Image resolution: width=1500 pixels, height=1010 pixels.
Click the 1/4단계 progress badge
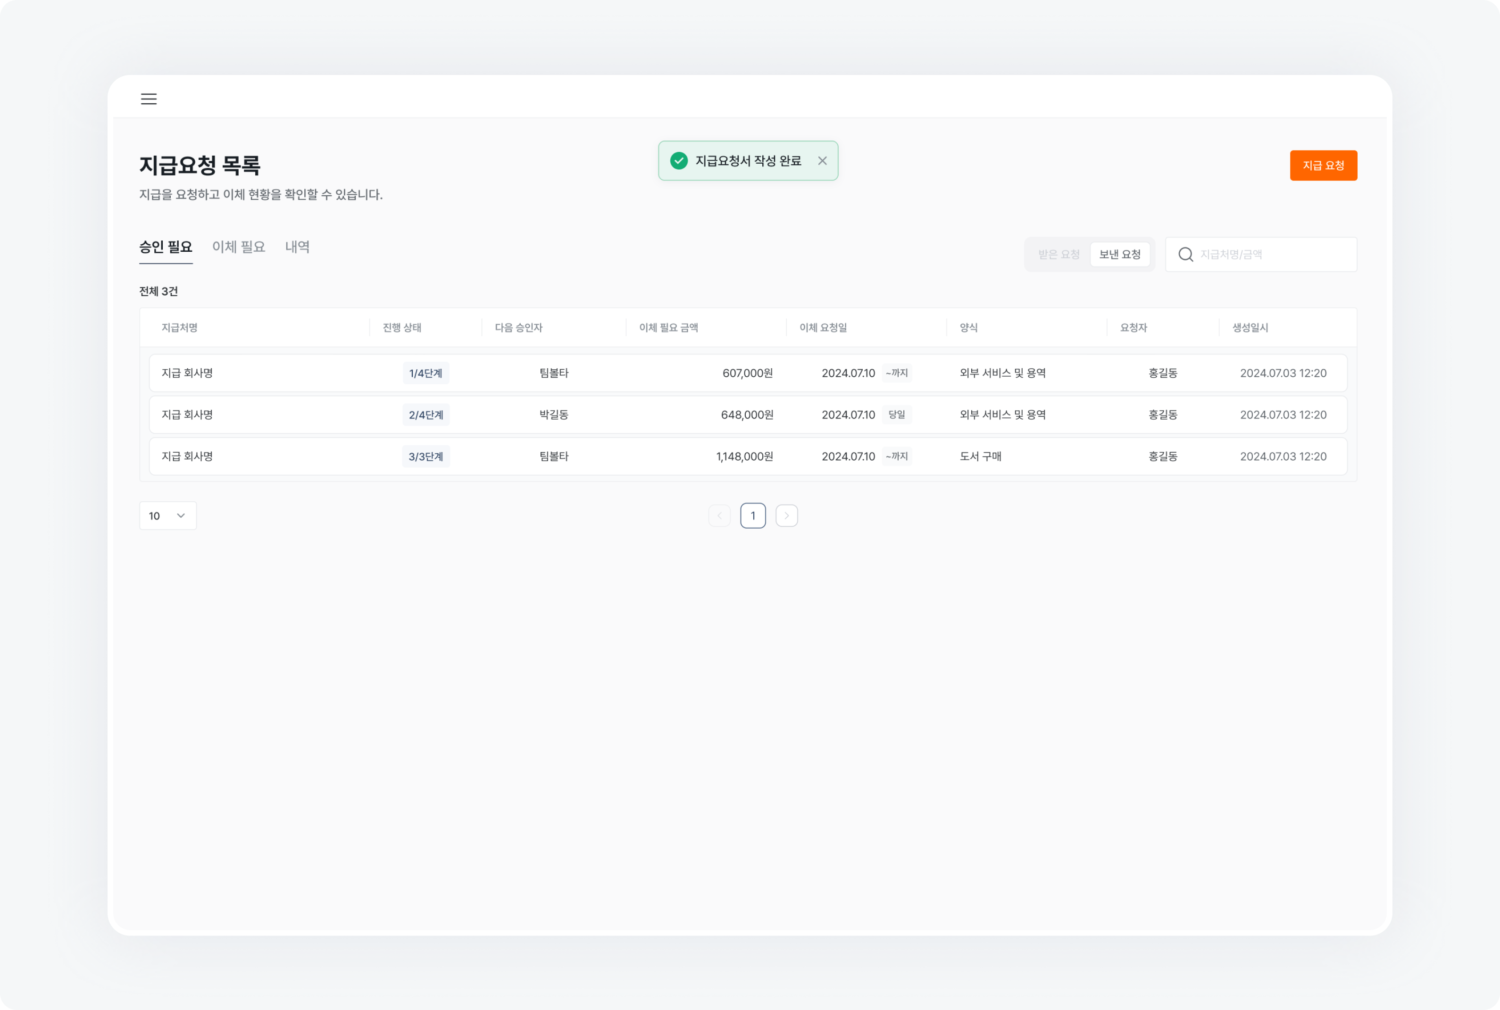click(x=426, y=373)
